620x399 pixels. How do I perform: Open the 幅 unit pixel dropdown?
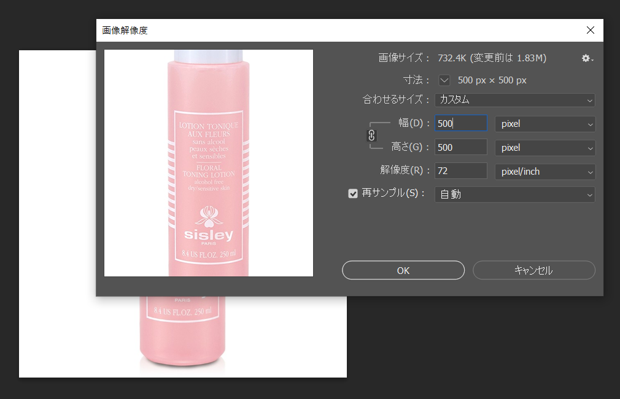(544, 124)
